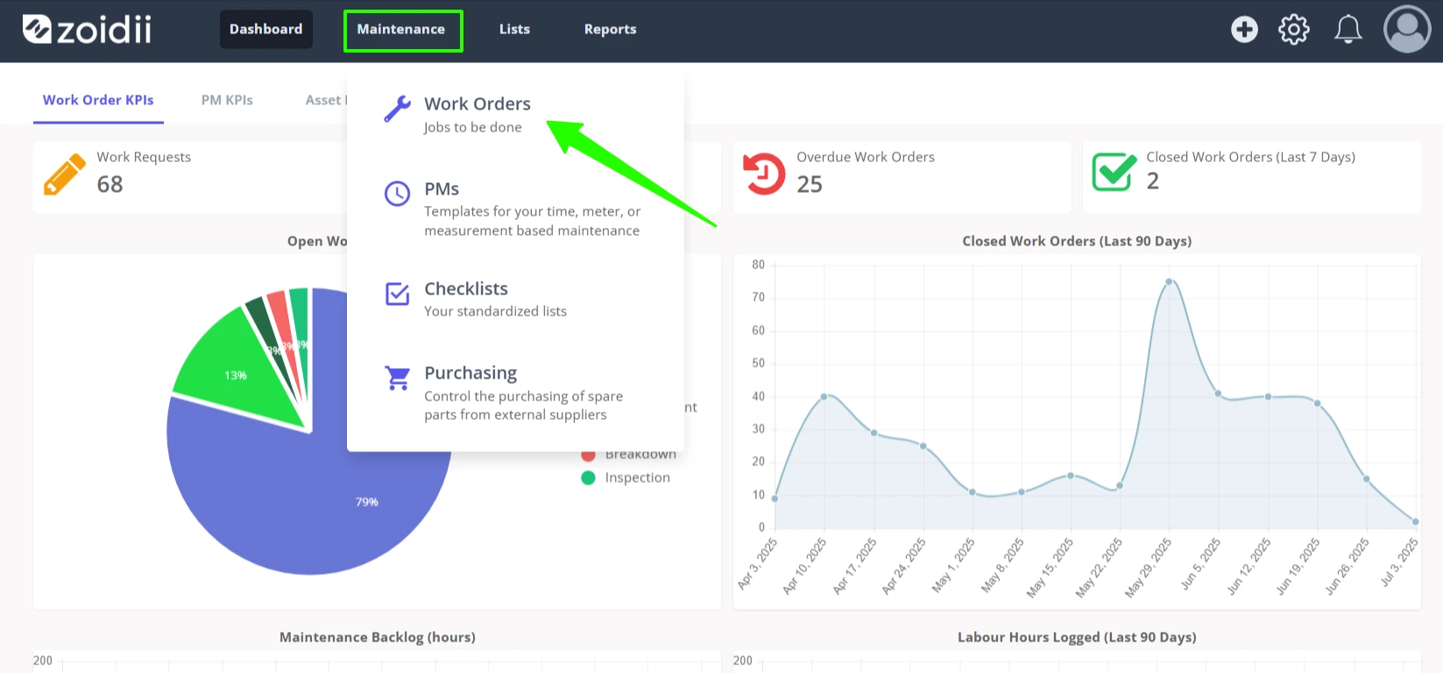Click the Overdue Work Orders label
This screenshot has width=1443, height=673.
click(866, 157)
